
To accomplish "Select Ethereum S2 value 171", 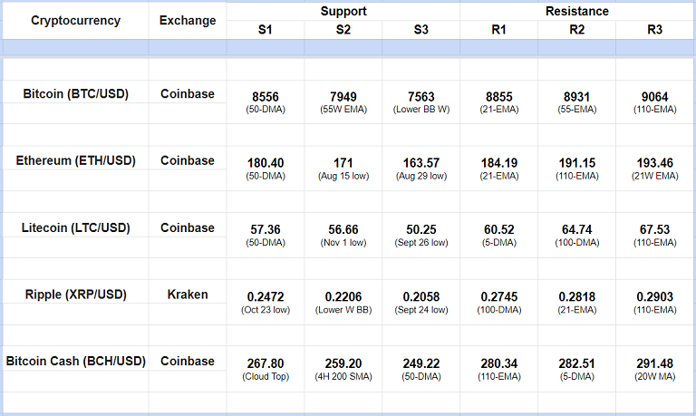I will click(x=343, y=162).
